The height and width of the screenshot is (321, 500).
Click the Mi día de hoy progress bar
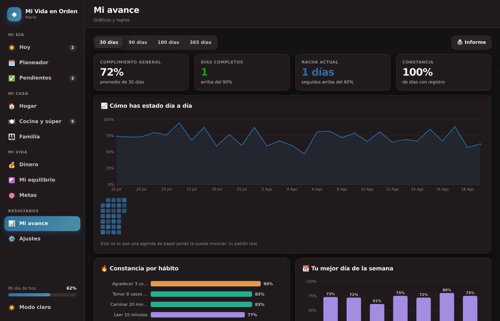tap(42, 295)
